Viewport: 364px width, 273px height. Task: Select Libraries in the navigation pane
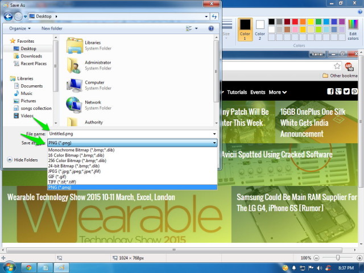[x=22, y=78]
